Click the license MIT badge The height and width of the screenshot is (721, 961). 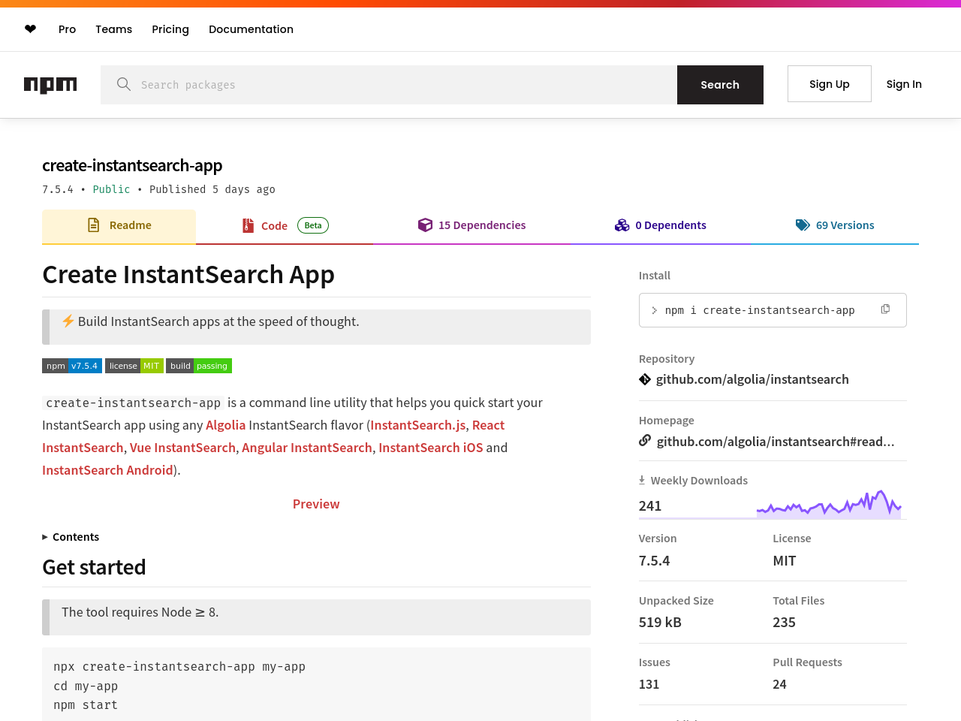[x=134, y=366]
